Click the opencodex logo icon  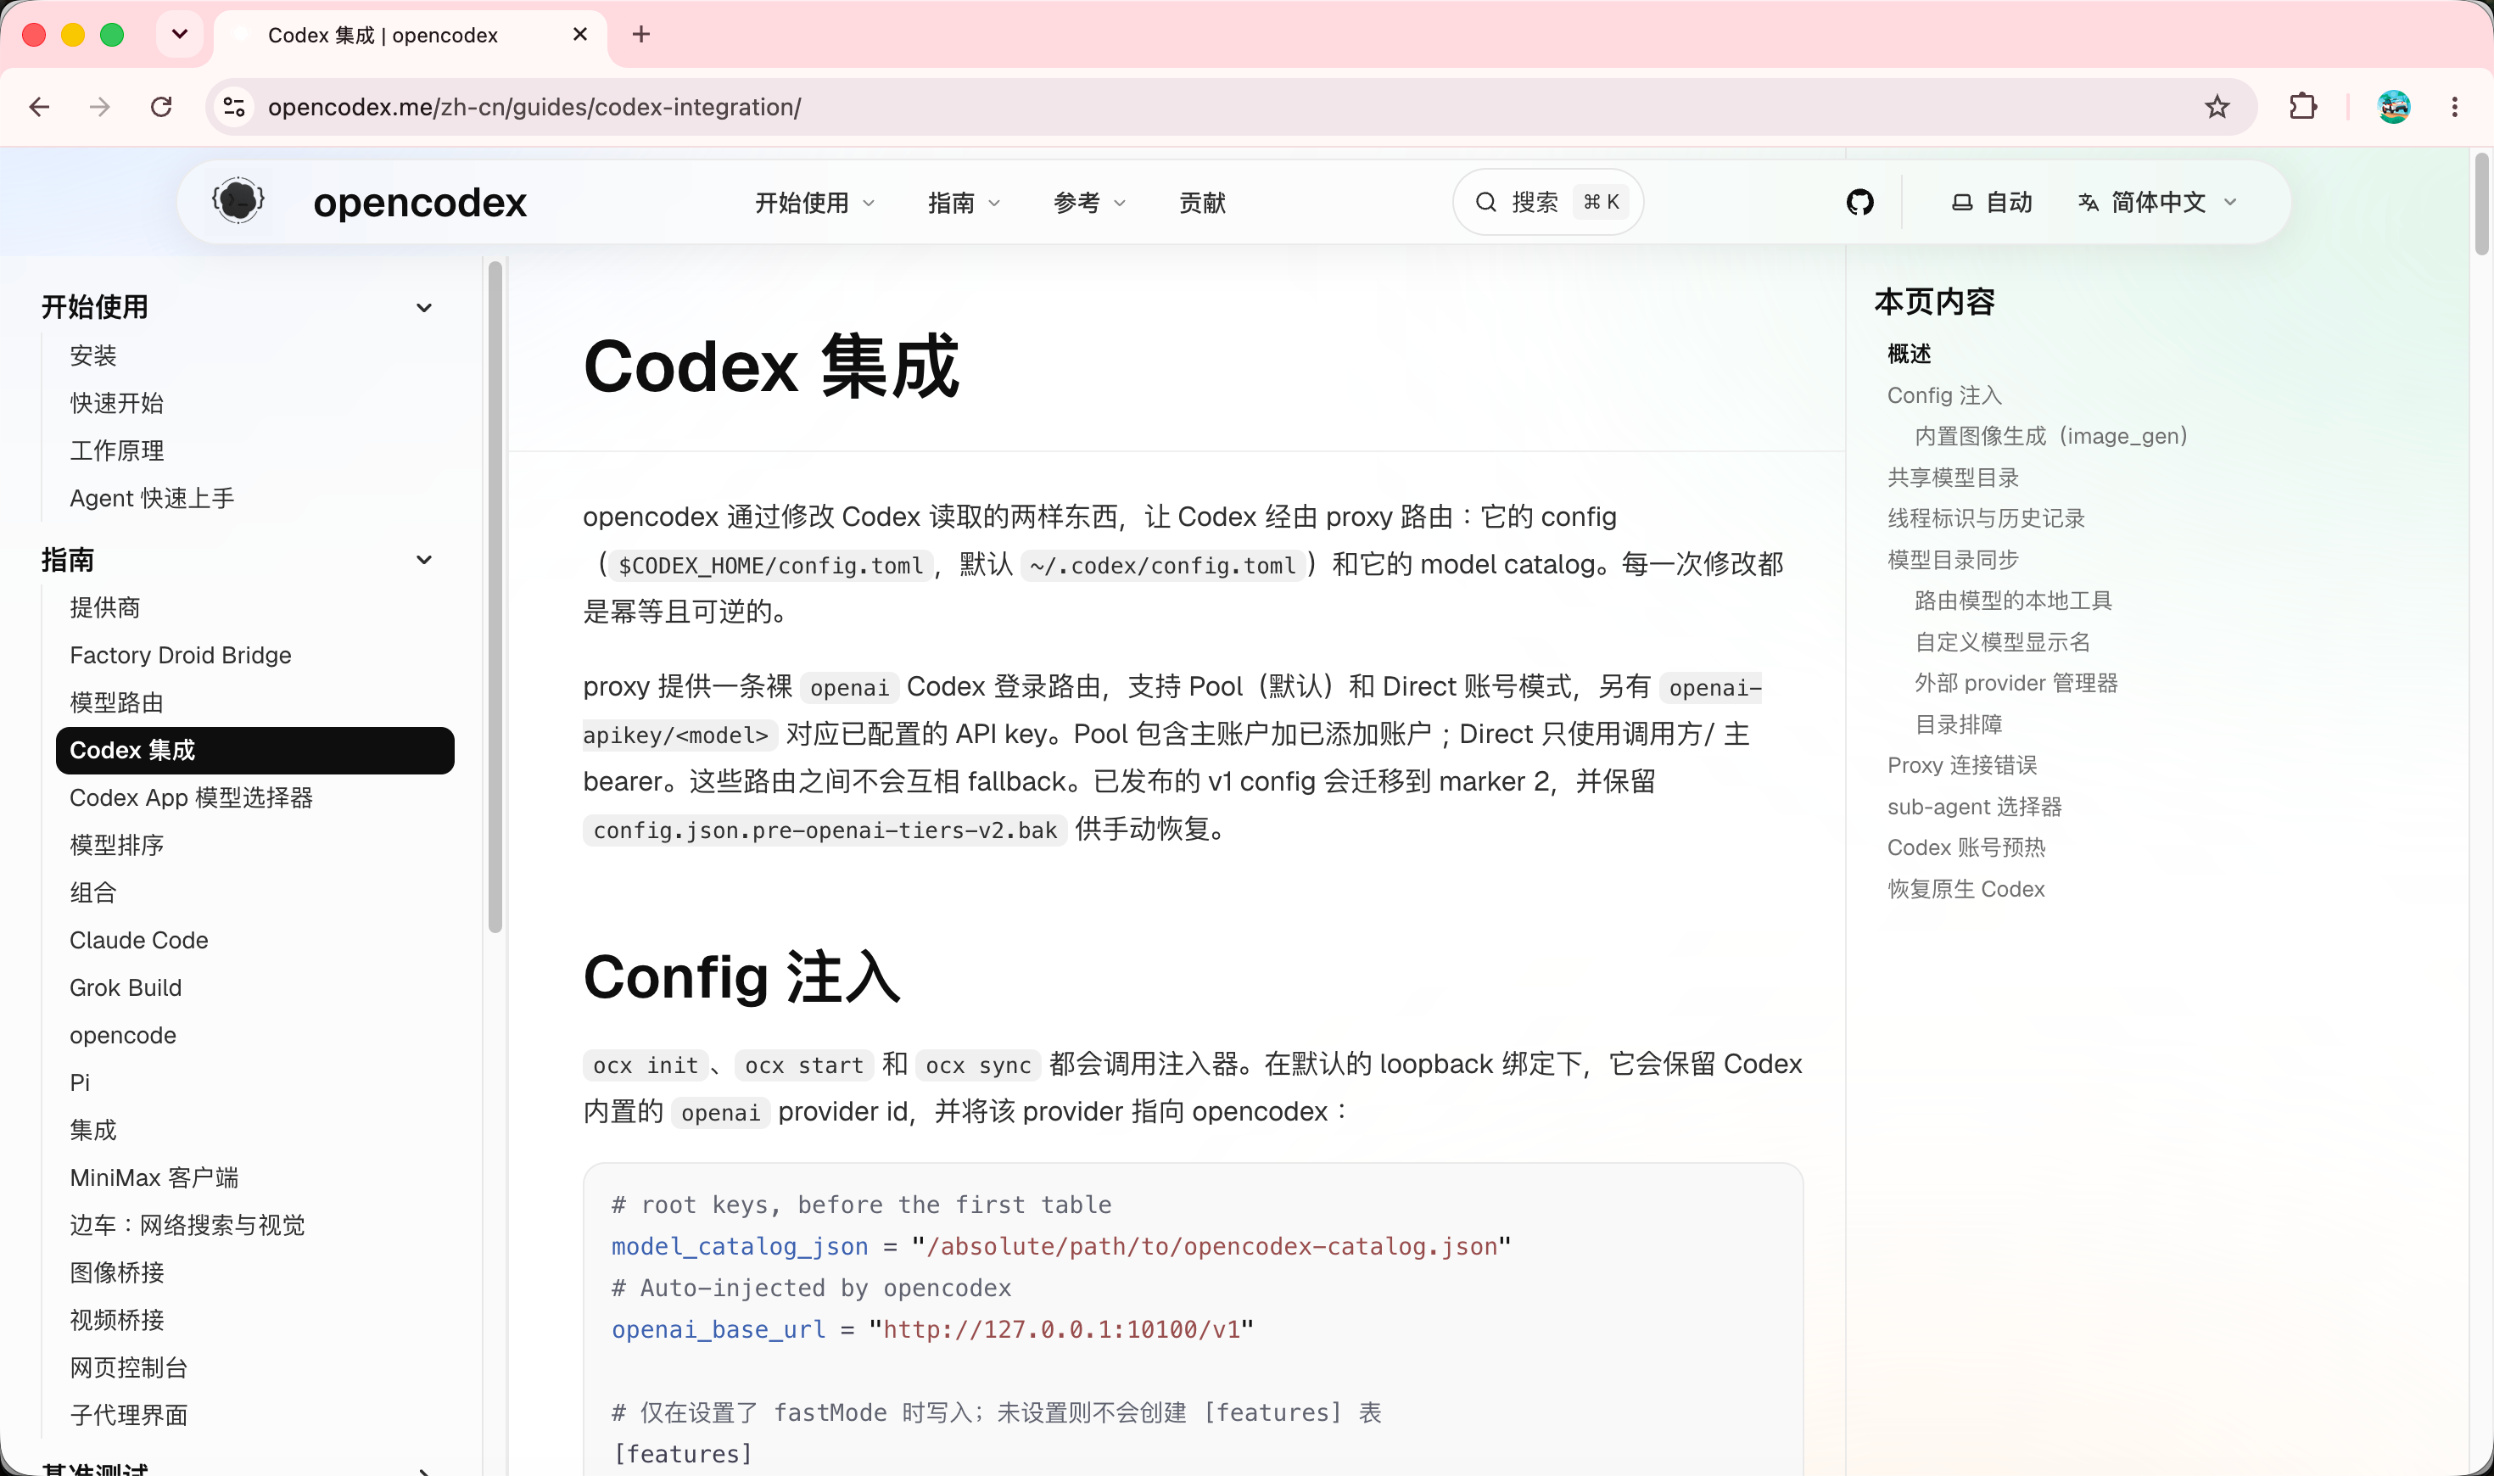click(x=238, y=202)
